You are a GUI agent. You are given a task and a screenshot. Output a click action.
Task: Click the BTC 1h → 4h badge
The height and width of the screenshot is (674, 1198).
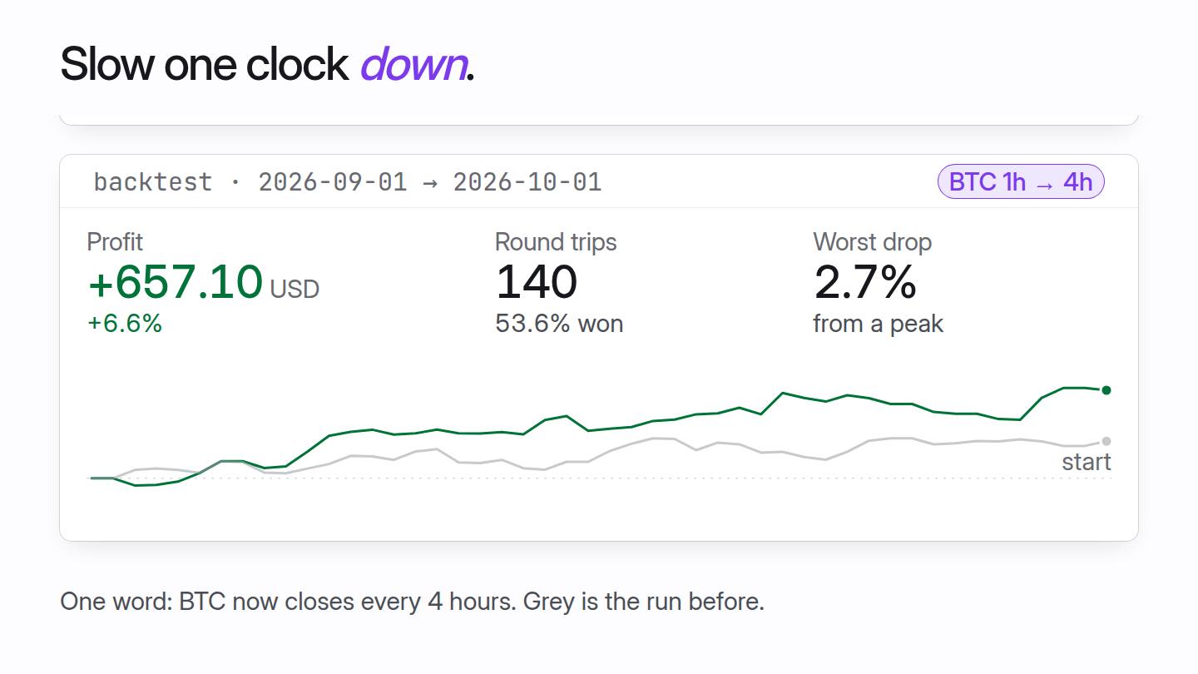click(x=1021, y=181)
